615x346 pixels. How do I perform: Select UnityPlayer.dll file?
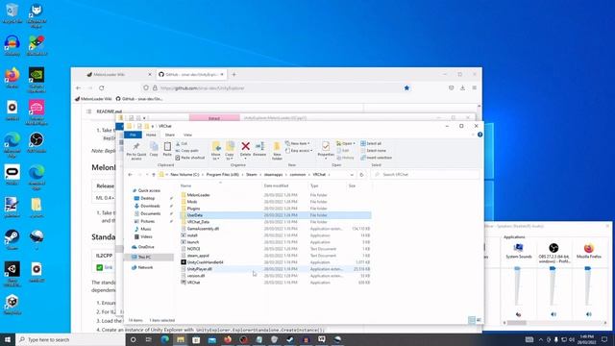[x=276, y=269]
